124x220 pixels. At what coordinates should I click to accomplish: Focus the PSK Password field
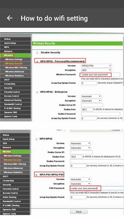pos(97,188)
